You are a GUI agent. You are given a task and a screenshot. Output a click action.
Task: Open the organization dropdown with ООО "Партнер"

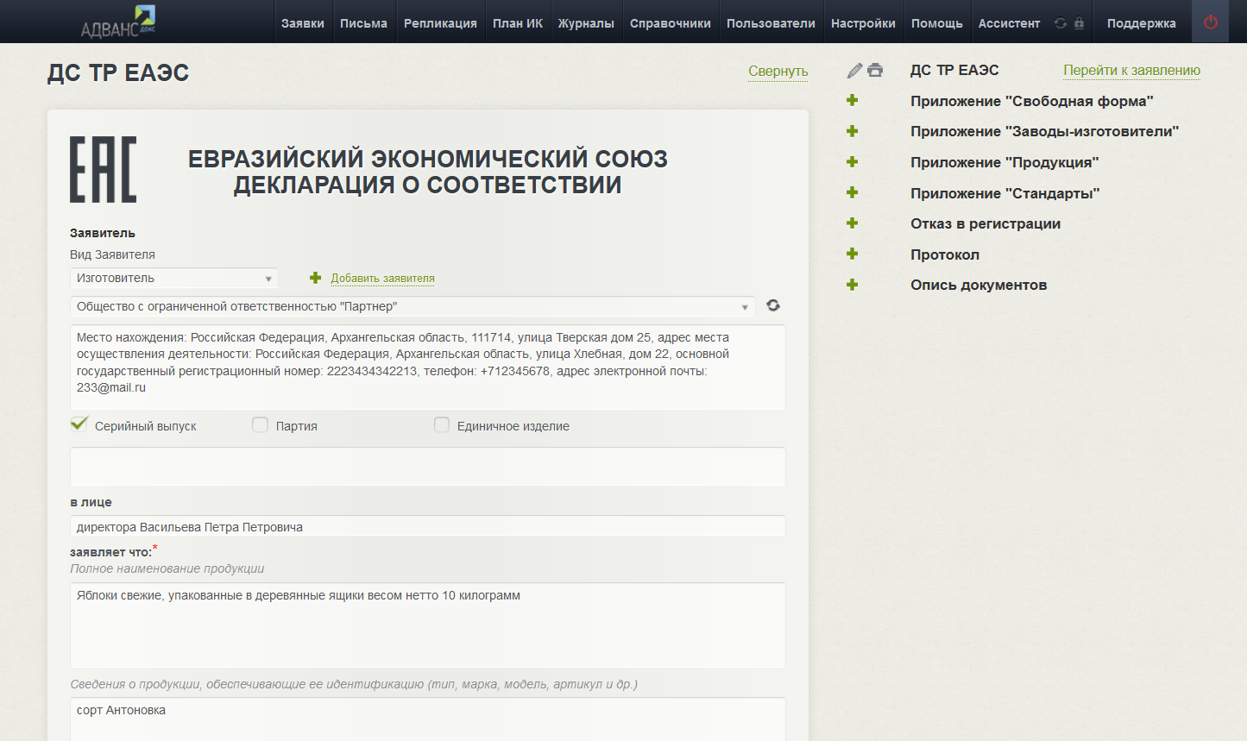tap(413, 306)
